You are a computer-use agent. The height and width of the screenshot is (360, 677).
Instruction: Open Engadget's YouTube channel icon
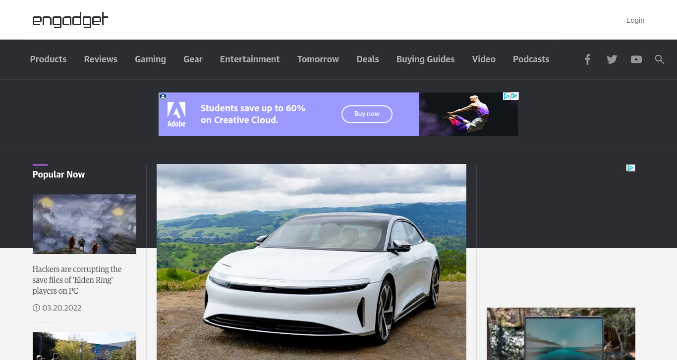(636, 59)
